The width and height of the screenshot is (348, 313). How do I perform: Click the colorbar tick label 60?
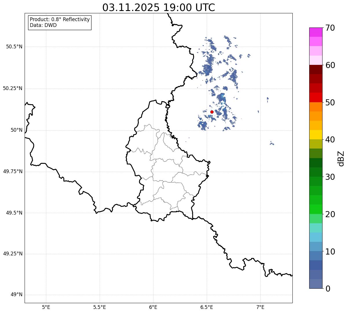click(x=330, y=65)
